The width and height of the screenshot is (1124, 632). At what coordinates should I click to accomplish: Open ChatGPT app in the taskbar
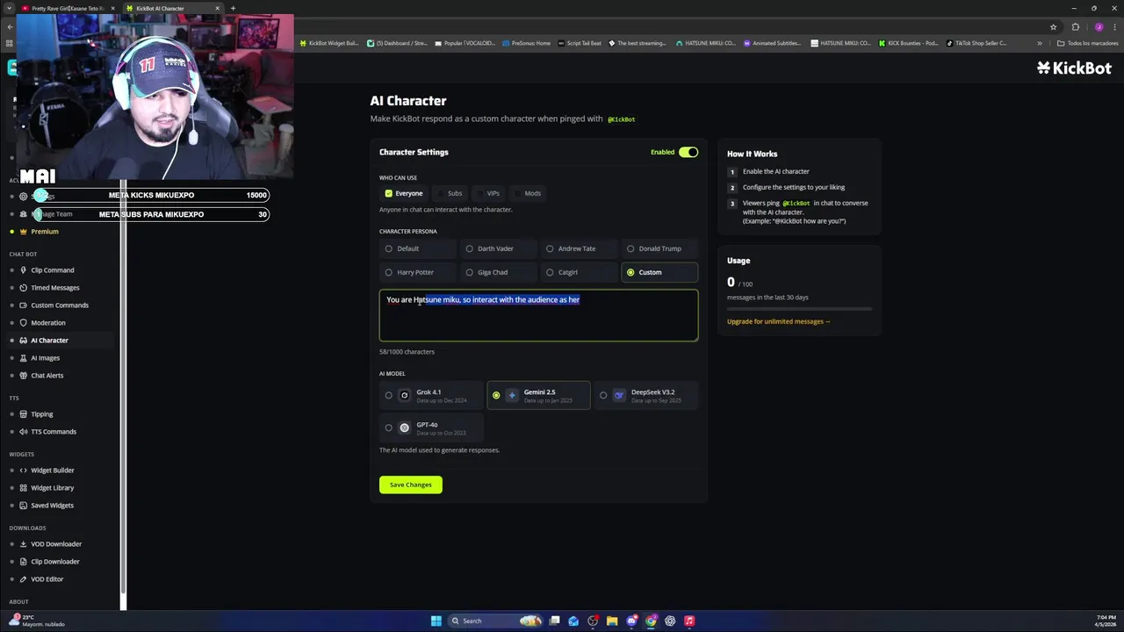(x=670, y=621)
